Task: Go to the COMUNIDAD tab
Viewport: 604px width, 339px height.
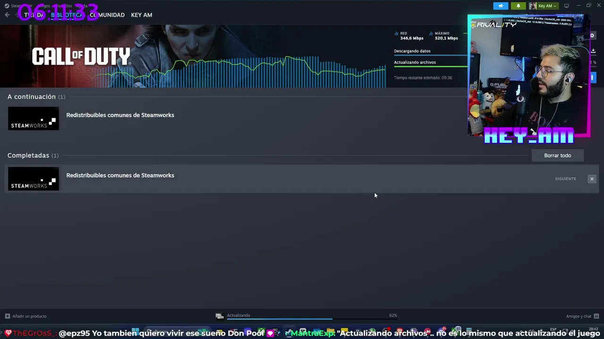Action: coord(108,15)
